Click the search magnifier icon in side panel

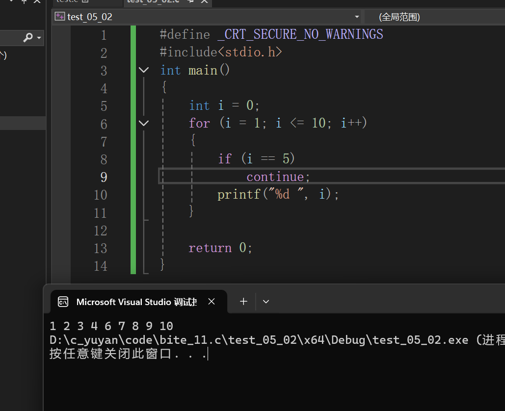[x=28, y=38]
